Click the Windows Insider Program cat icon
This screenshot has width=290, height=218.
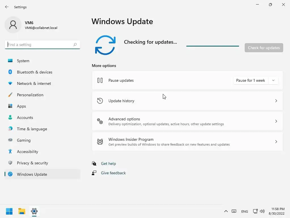coord(100,142)
